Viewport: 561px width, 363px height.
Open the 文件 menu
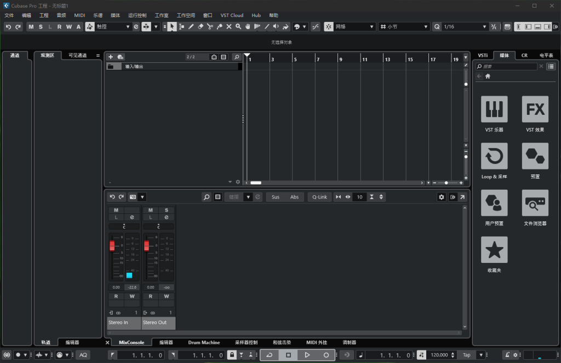click(9, 15)
